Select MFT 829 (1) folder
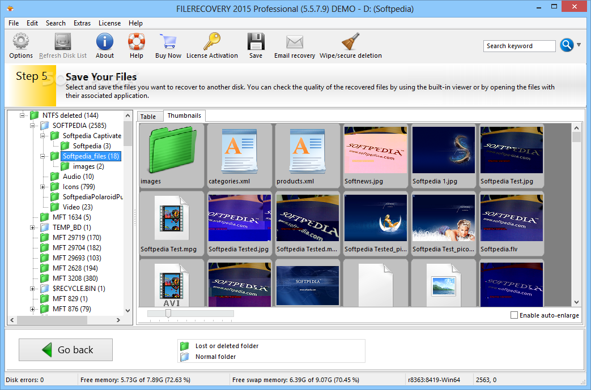The image size is (591, 390). tap(70, 298)
